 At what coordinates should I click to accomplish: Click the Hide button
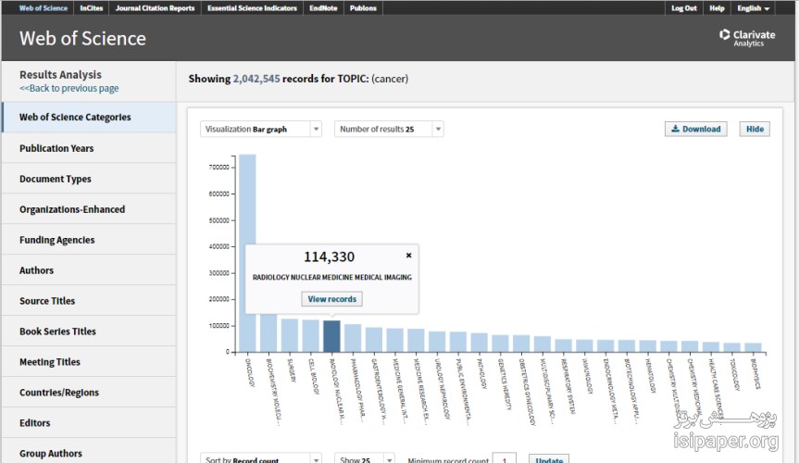coord(755,129)
